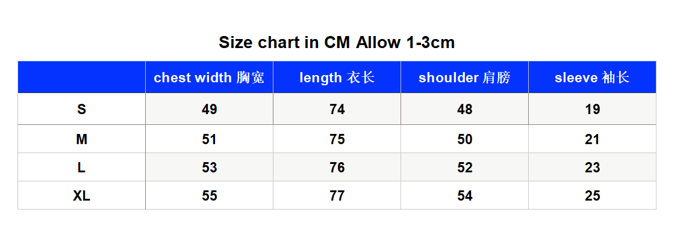Select shoulder value 48
The height and width of the screenshot is (230, 686).
tap(464, 109)
